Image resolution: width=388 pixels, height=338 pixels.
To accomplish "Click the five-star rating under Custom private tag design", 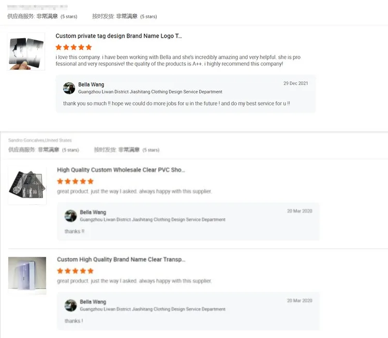I will (73, 47).
